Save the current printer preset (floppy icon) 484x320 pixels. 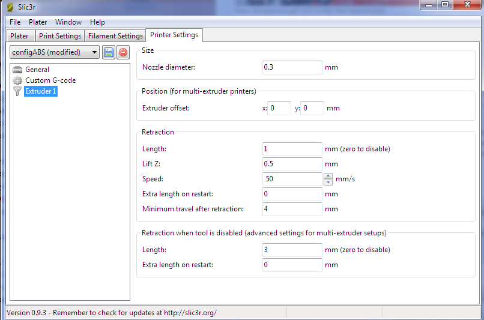[108, 52]
